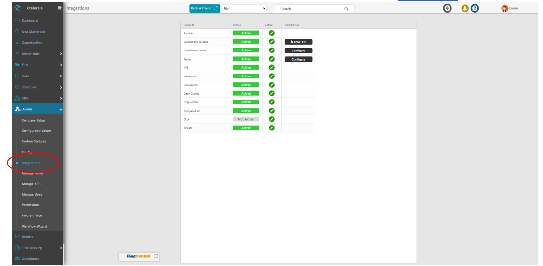Open Permissions under Admin
Viewport: 543px width, 266px height.
click(x=30, y=205)
